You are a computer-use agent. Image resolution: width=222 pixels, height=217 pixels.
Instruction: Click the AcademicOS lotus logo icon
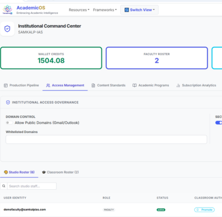pos(8,10)
